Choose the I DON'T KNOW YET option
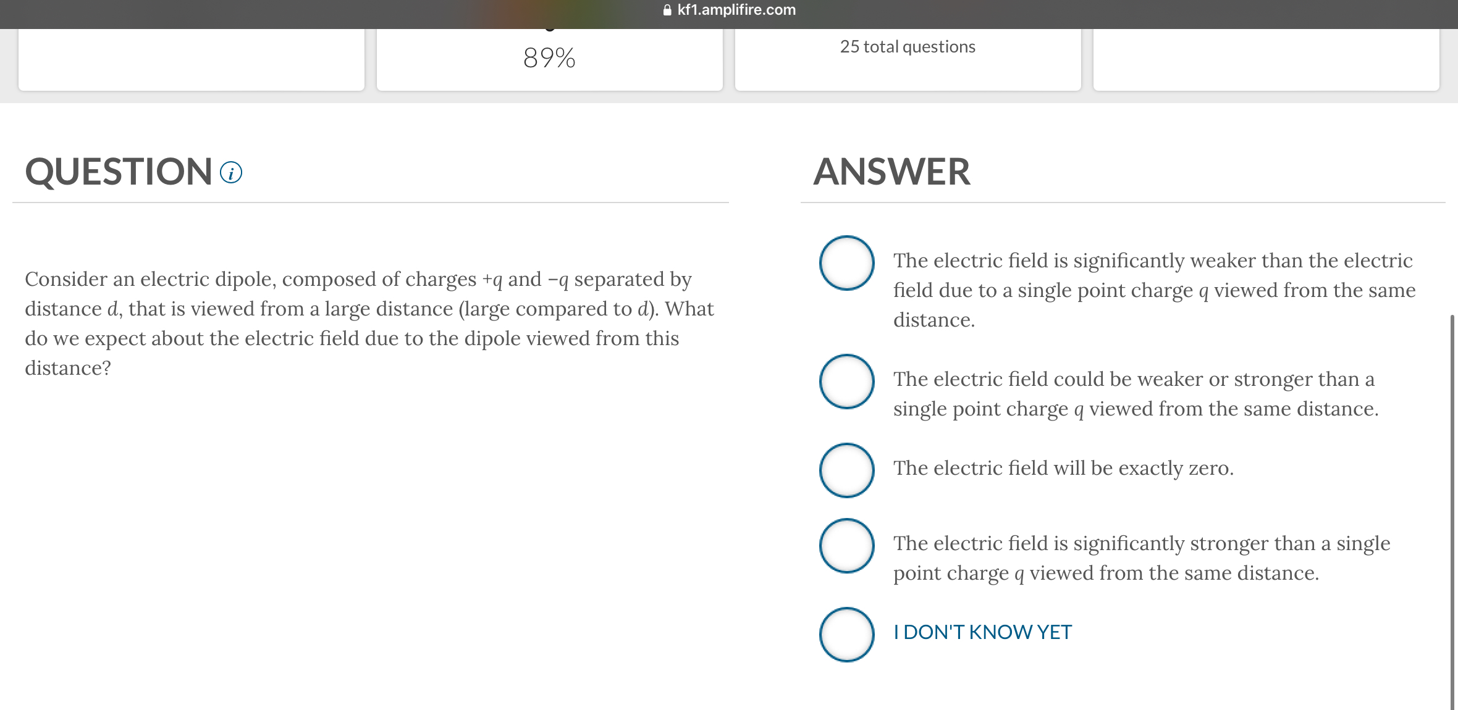1458x710 pixels. pos(846,634)
